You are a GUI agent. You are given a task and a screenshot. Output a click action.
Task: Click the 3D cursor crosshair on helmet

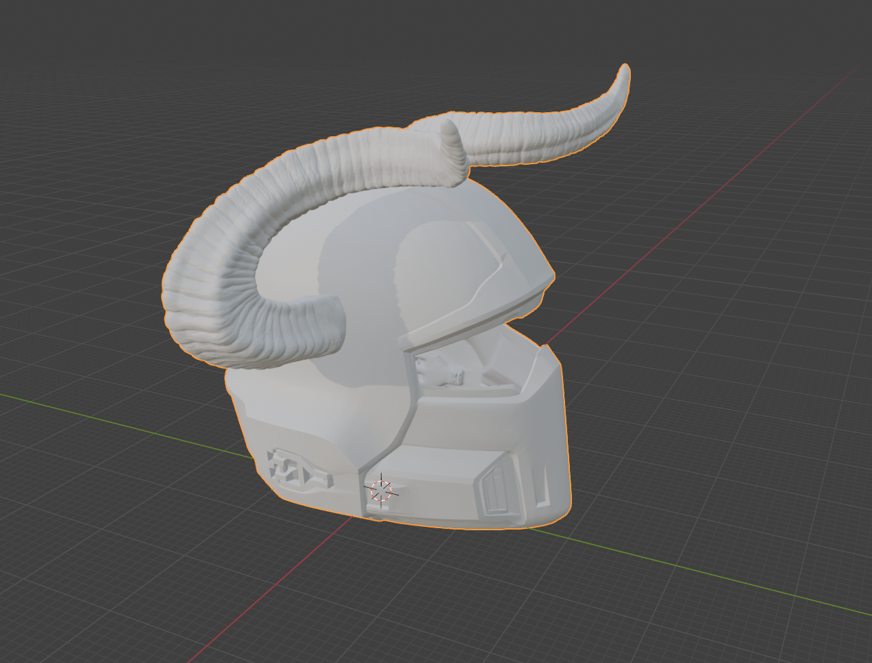pyautogui.click(x=382, y=490)
